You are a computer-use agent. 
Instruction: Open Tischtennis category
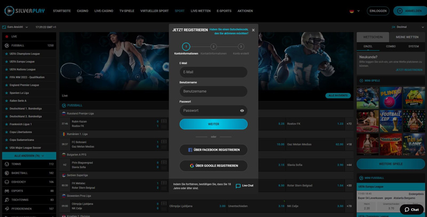(29, 200)
